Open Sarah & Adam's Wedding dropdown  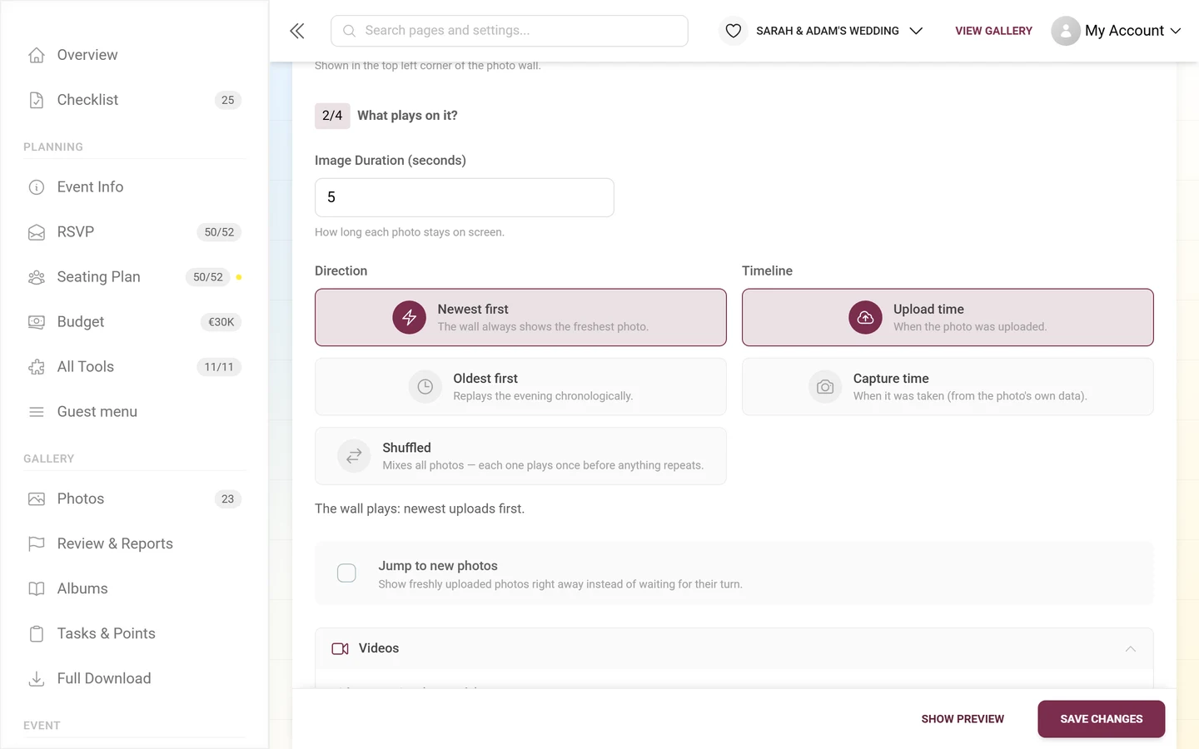pyautogui.click(x=823, y=31)
